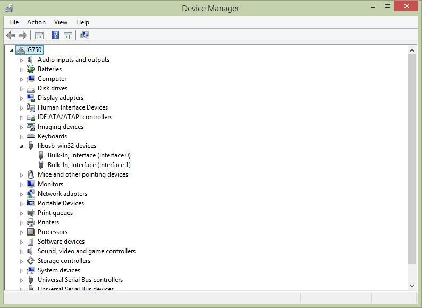422x308 pixels.
Task: Expand the Batteries node arrow
Action: coord(21,70)
